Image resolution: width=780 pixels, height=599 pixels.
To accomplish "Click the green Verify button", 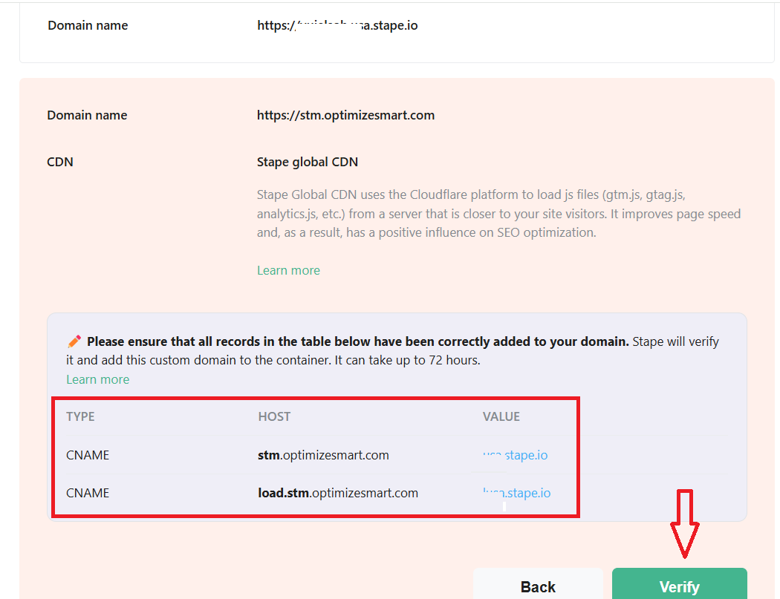I will pos(679,585).
